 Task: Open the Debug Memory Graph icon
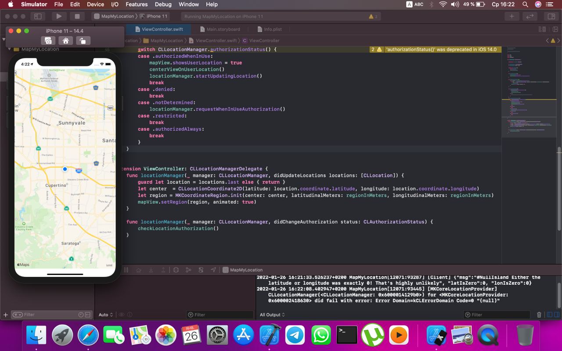click(x=188, y=270)
